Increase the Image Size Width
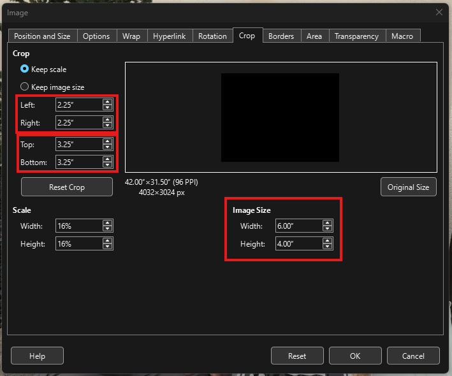 click(327, 222)
